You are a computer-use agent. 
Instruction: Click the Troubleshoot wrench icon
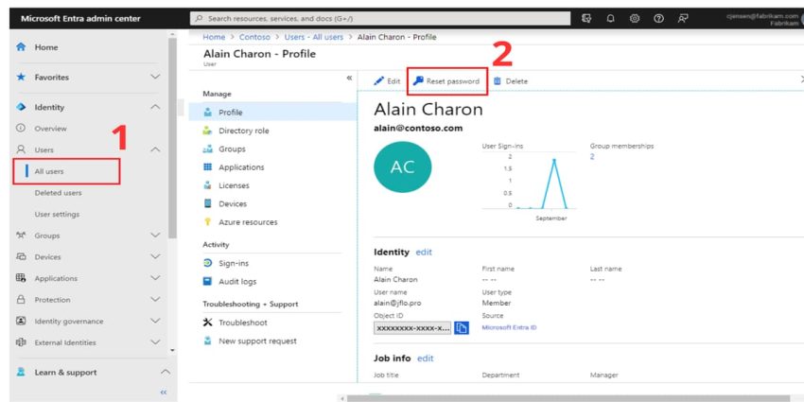coord(208,323)
